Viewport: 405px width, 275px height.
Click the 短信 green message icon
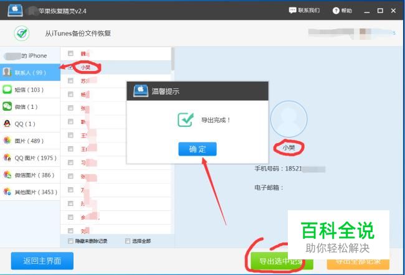[x=7, y=89]
